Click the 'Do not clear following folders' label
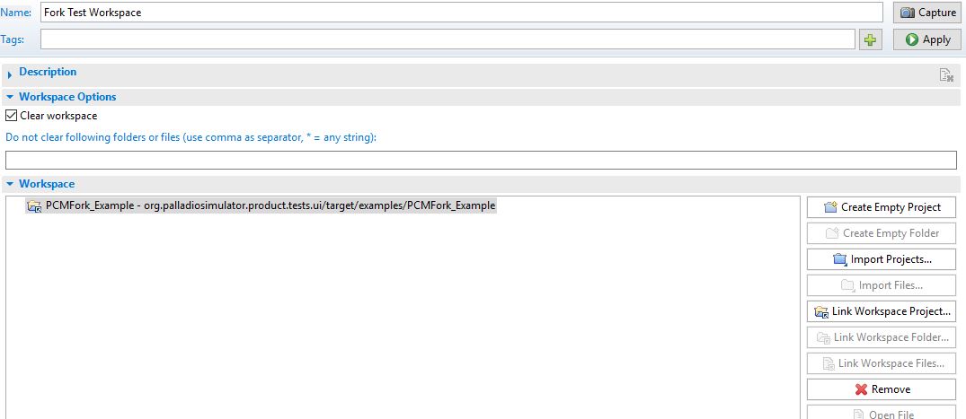The width and height of the screenshot is (966, 419). tap(191, 138)
